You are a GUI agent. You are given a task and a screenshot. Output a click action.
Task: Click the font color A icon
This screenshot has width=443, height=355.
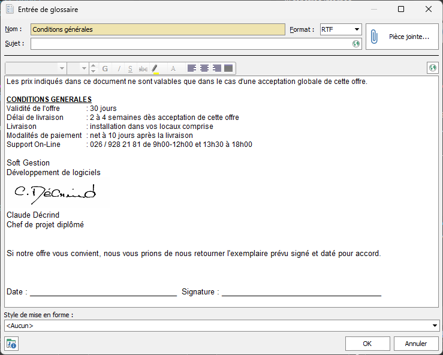(x=173, y=68)
